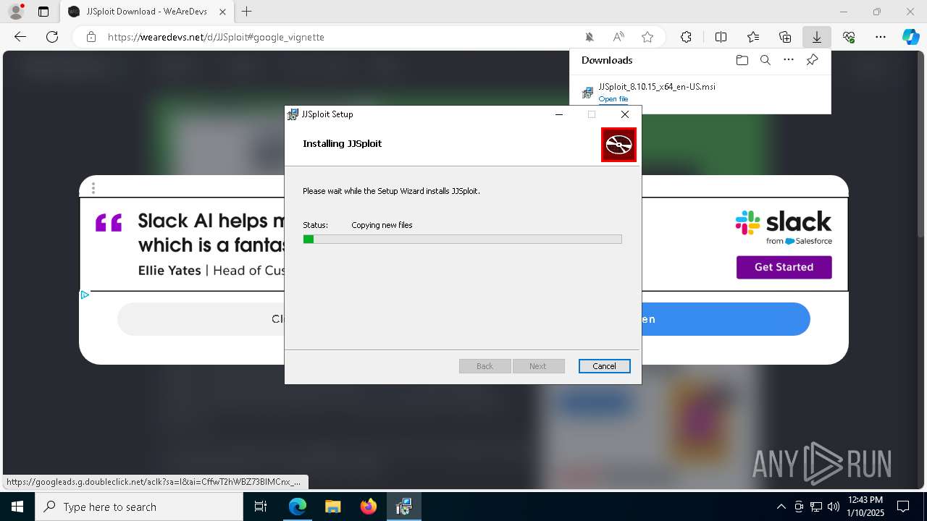Open file link under JJSploit msi download

pos(613,99)
